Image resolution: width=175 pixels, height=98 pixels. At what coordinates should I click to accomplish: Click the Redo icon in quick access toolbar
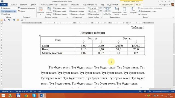tap(14, 20)
